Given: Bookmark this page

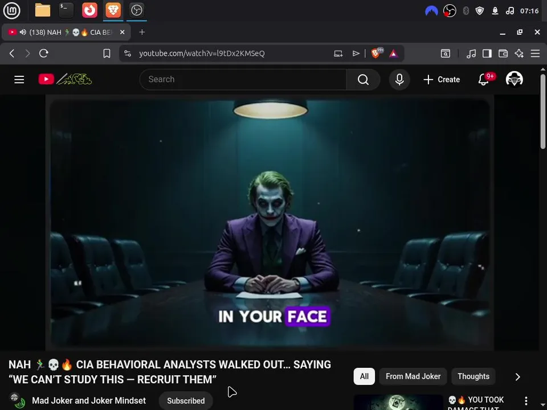Looking at the screenshot, I should point(107,54).
